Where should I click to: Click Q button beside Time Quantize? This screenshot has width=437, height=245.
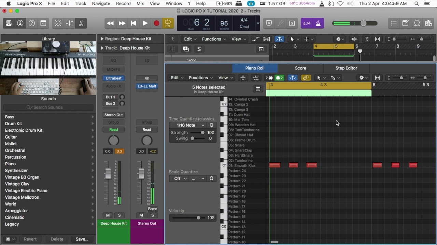pos(211,125)
